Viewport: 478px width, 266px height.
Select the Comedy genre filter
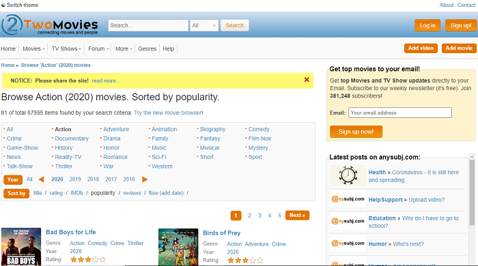click(x=259, y=130)
